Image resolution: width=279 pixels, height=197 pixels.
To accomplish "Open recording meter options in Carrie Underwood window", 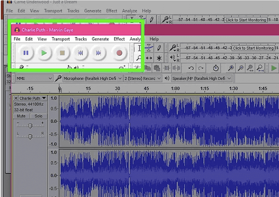I will (166, 20).
